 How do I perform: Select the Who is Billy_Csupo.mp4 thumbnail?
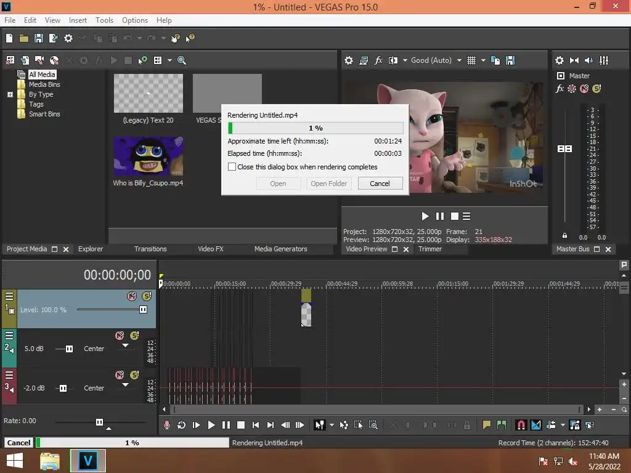tap(148, 156)
